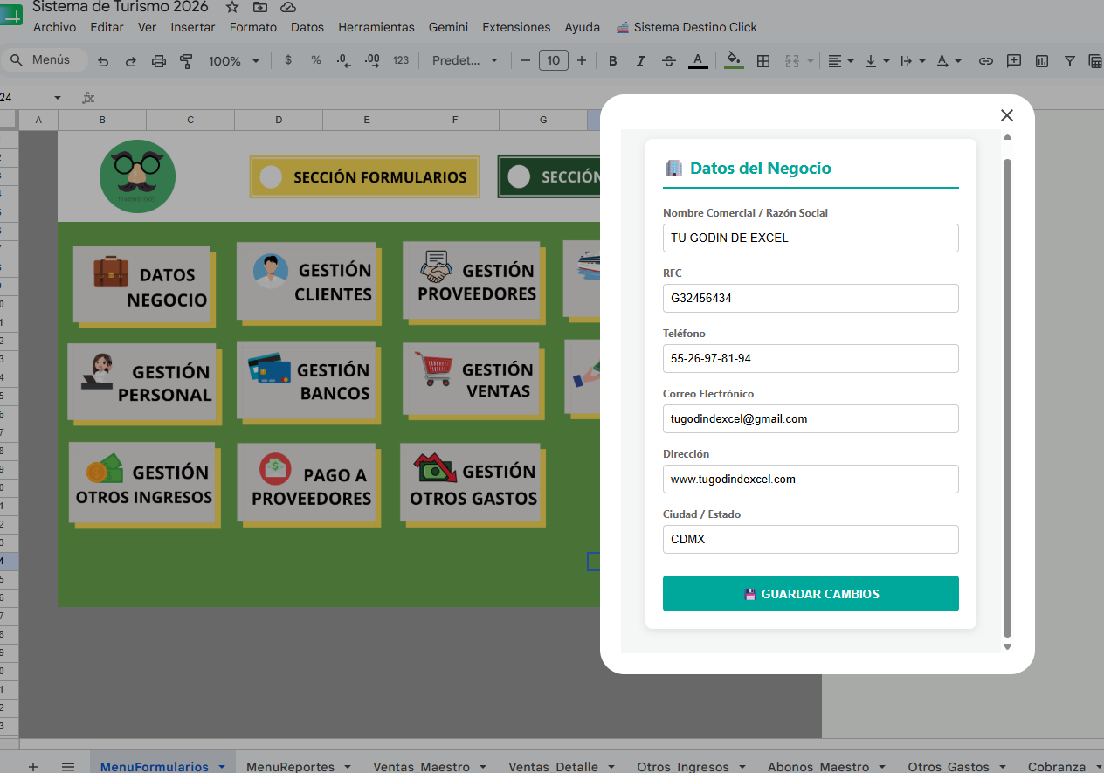Image resolution: width=1104 pixels, height=773 pixels.
Task: Open MenuFormularios sheet tab arrow
Action: 222,767
